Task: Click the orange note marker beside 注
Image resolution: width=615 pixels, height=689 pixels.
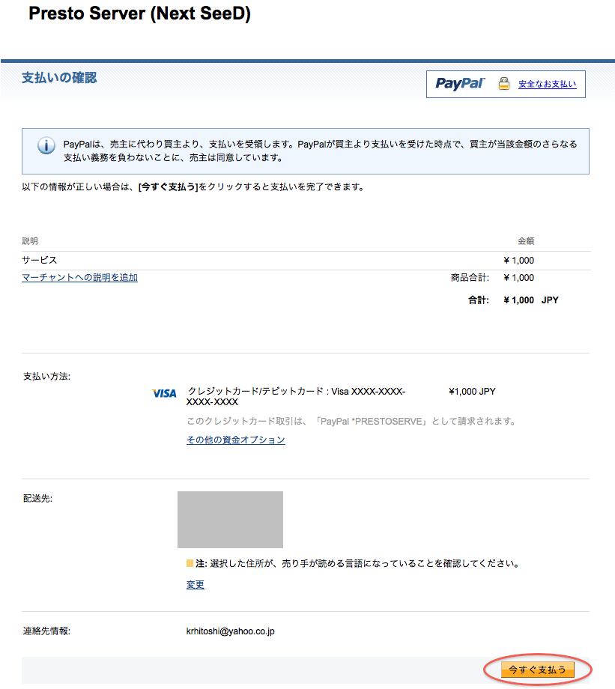Action: pos(190,563)
